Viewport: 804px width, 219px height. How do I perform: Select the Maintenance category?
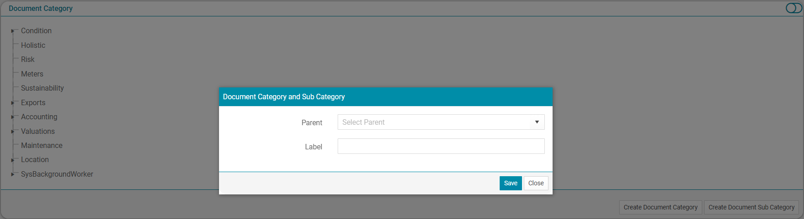(42, 145)
